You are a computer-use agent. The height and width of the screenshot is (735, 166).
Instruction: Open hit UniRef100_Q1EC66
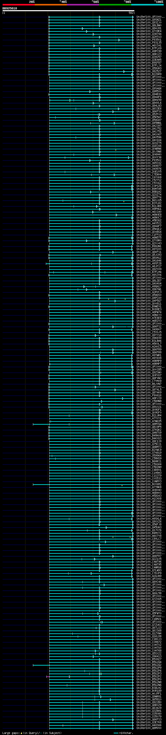click(149, 146)
